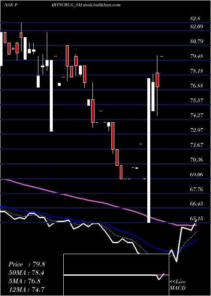Click the 82.09 price axis label

click(197, 26)
